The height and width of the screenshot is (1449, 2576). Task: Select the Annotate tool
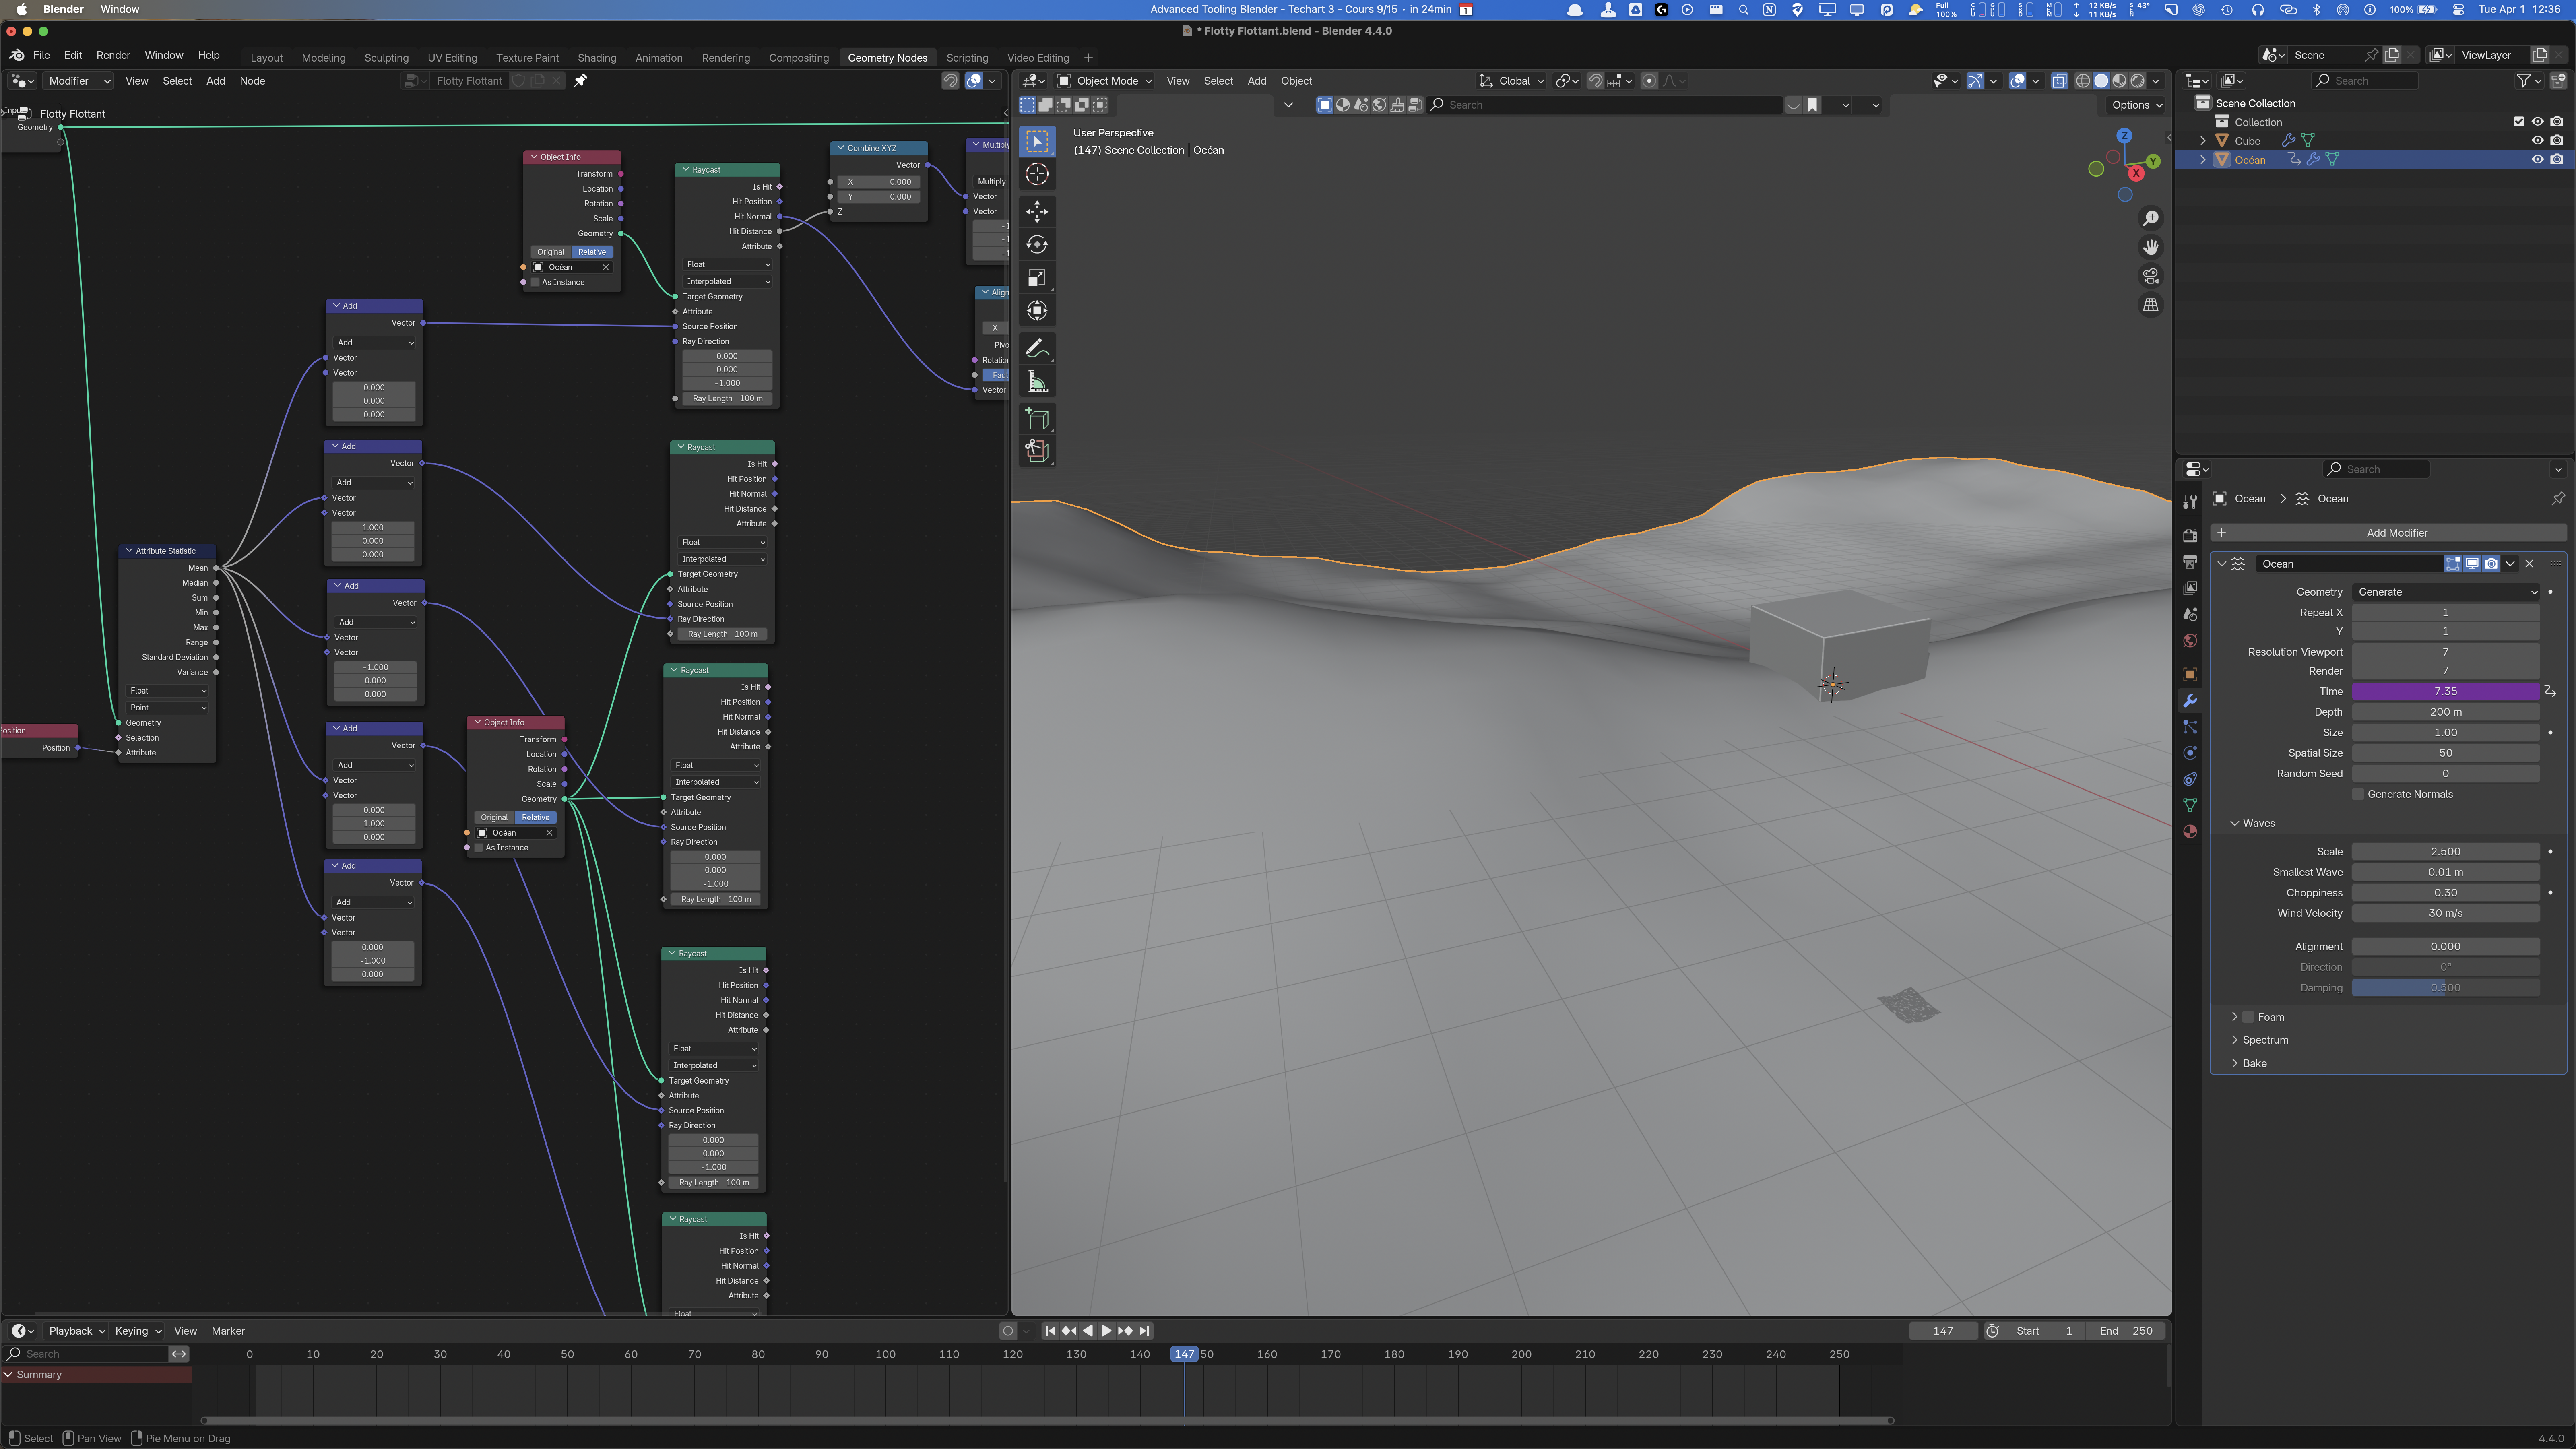pos(1037,348)
